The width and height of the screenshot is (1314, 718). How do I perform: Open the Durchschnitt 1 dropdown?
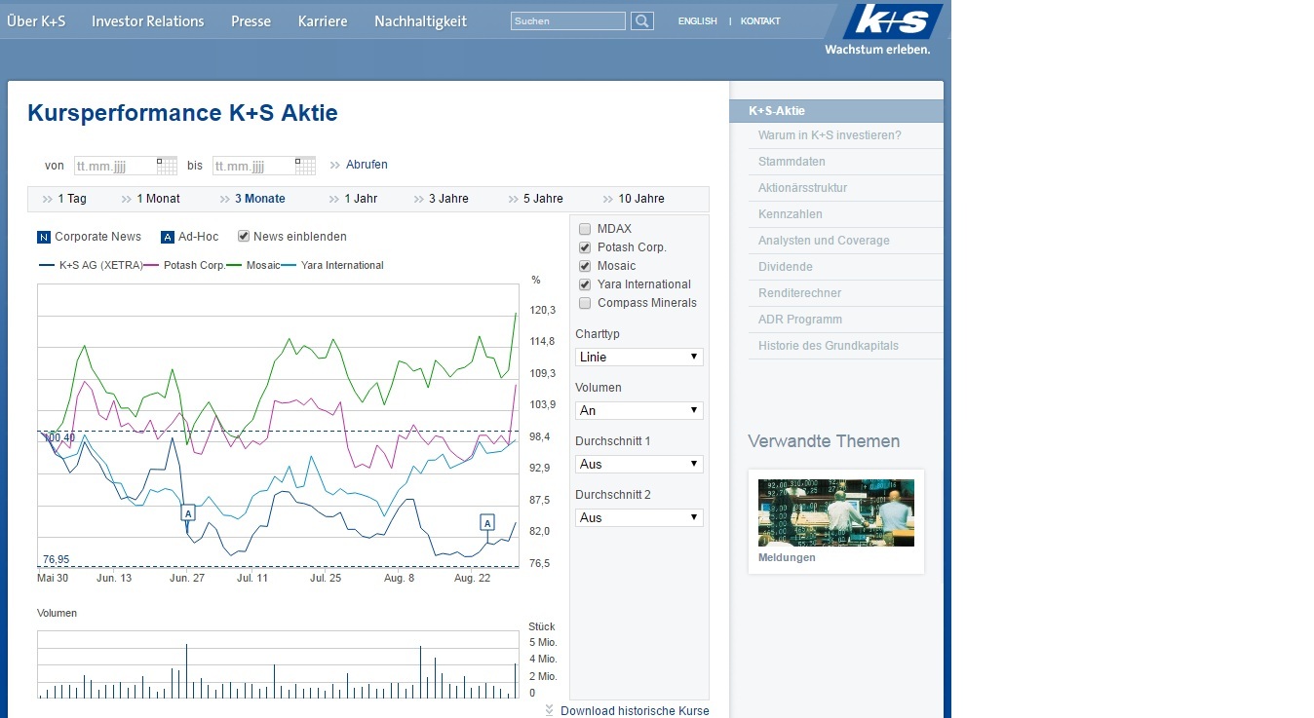638,464
